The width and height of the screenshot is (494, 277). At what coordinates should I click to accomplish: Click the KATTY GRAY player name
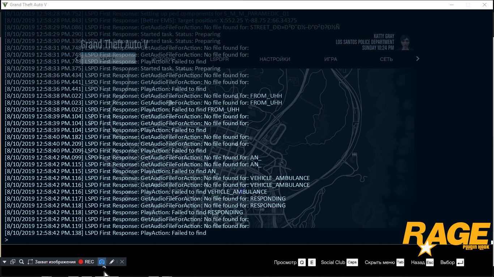pyautogui.click(x=384, y=36)
